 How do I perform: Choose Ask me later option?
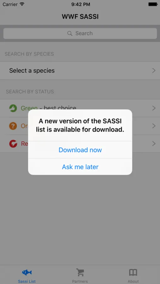[80, 167]
